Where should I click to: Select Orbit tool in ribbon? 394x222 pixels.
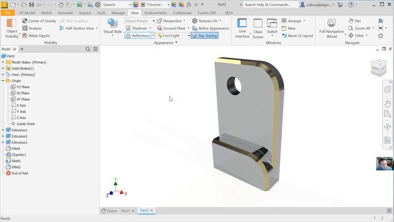click(356, 36)
